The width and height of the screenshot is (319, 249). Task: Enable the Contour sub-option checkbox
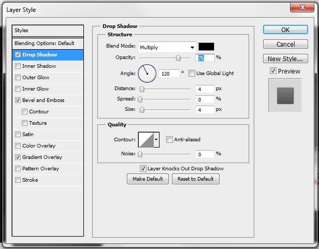point(25,112)
